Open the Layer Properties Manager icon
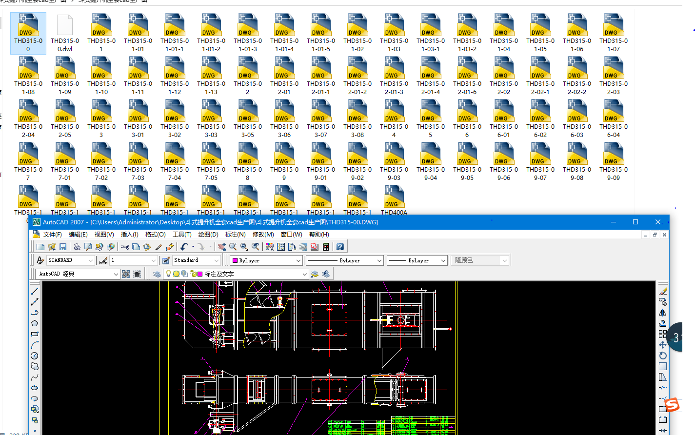 157,274
